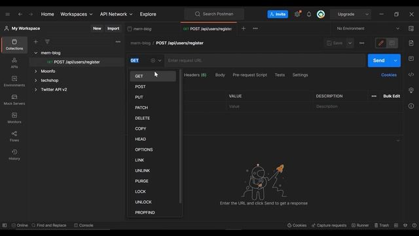
Task: Create a new collection with plus icon
Action: coord(35,42)
